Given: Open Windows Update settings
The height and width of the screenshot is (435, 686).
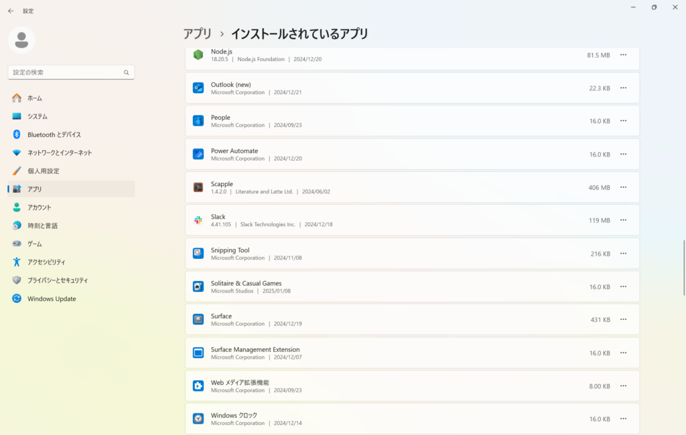Looking at the screenshot, I should coord(71,298).
